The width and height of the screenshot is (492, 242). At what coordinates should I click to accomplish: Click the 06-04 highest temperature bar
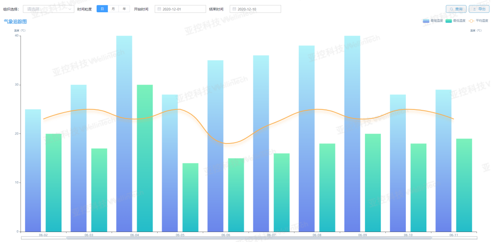click(124, 133)
